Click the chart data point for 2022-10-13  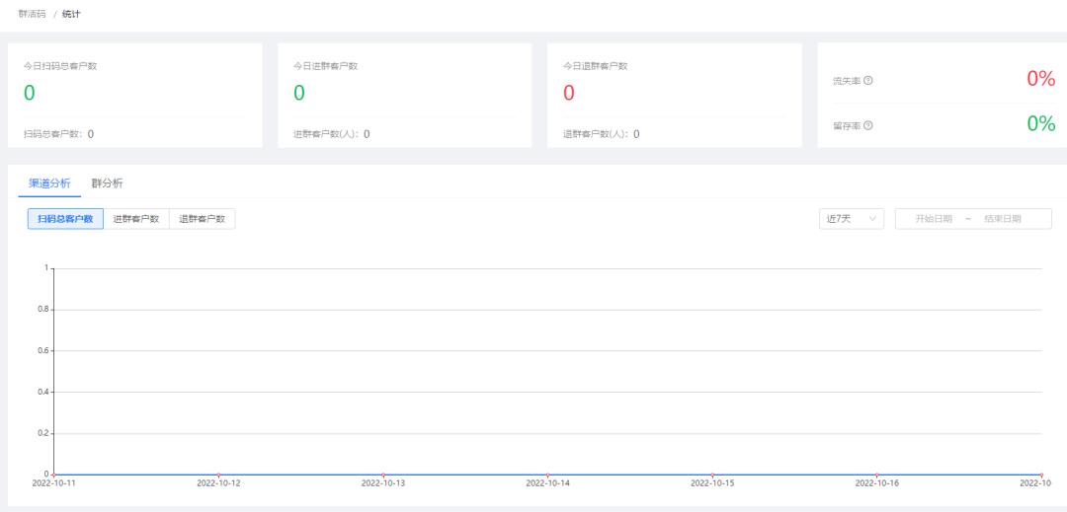[383, 475]
